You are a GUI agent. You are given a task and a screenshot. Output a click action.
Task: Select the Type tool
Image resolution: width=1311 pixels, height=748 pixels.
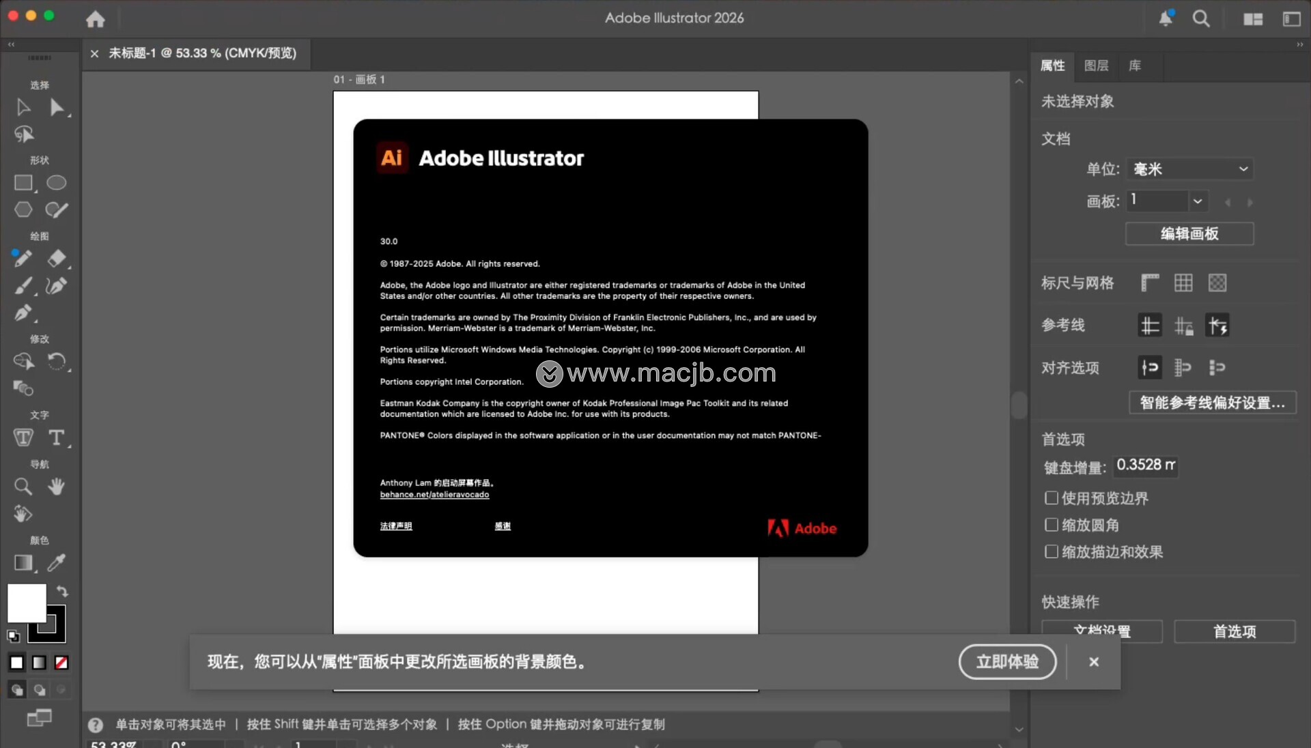tap(56, 437)
